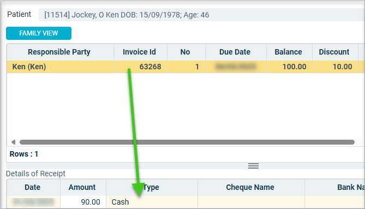The width and height of the screenshot is (365, 209).
Task: Click the blurred receipt date cell
Action: pyautogui.click(x=33, y=202)
